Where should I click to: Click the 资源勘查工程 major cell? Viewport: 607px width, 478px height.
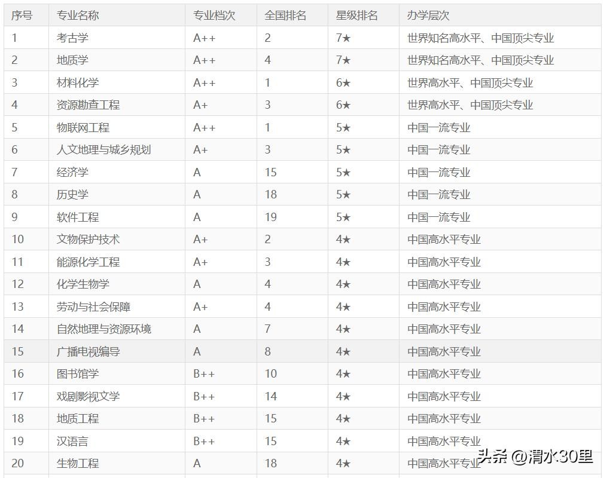(x=88, y=105)
